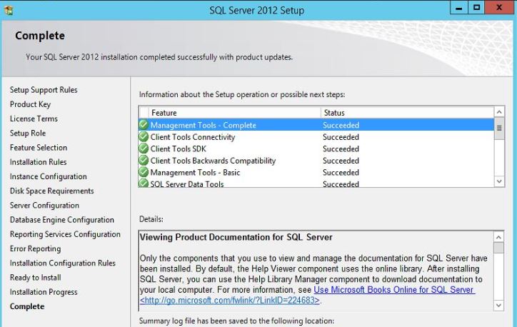Image resolution: width=517 pixels, height=327 pixels.
Task: Click green check icon beside Client Tools SDK
Action: (144, 149)
